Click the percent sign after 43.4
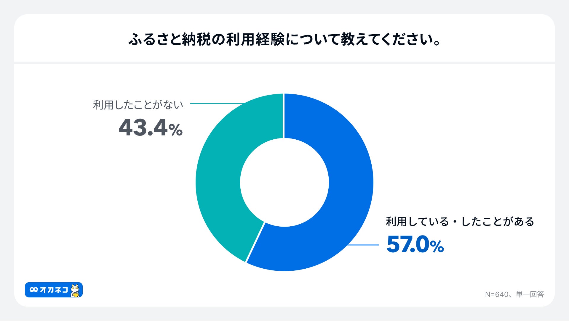Screen dimensions: 569x321 [175, 130]
